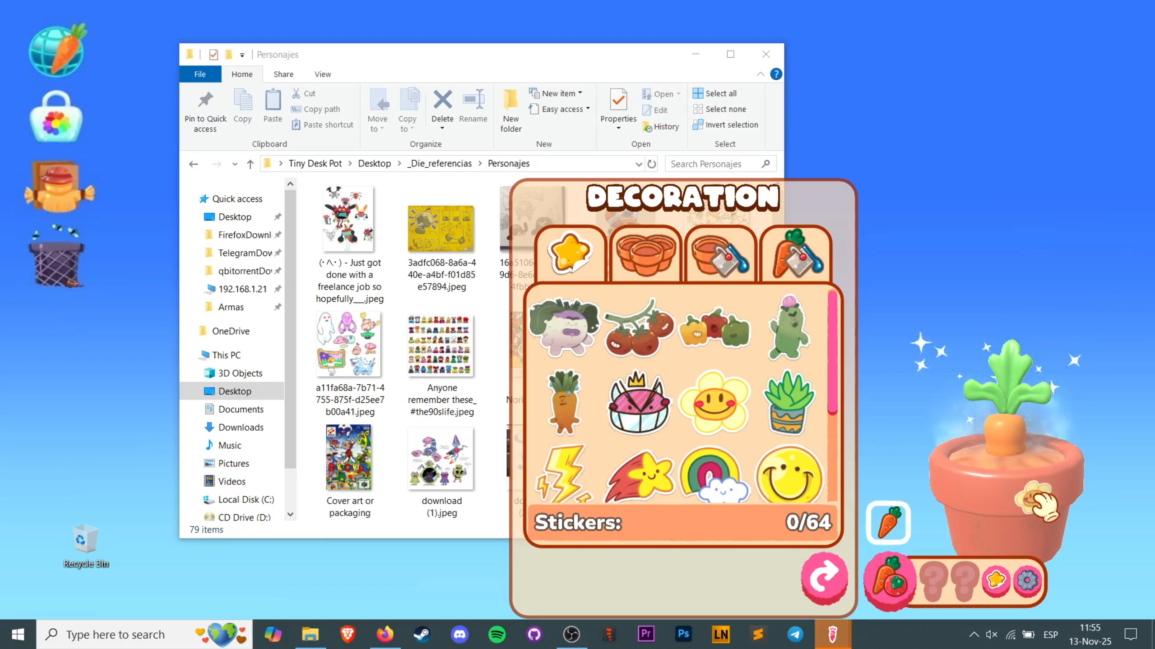Select the star stickers tab in Decoration panel
The width and height of the screenshot is (1155, 649).
pos(570,254)
